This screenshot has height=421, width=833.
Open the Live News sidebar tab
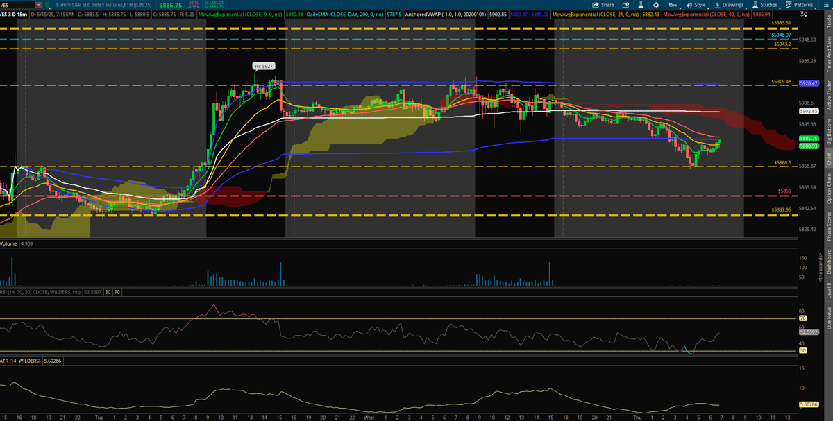tap(827, 318)
